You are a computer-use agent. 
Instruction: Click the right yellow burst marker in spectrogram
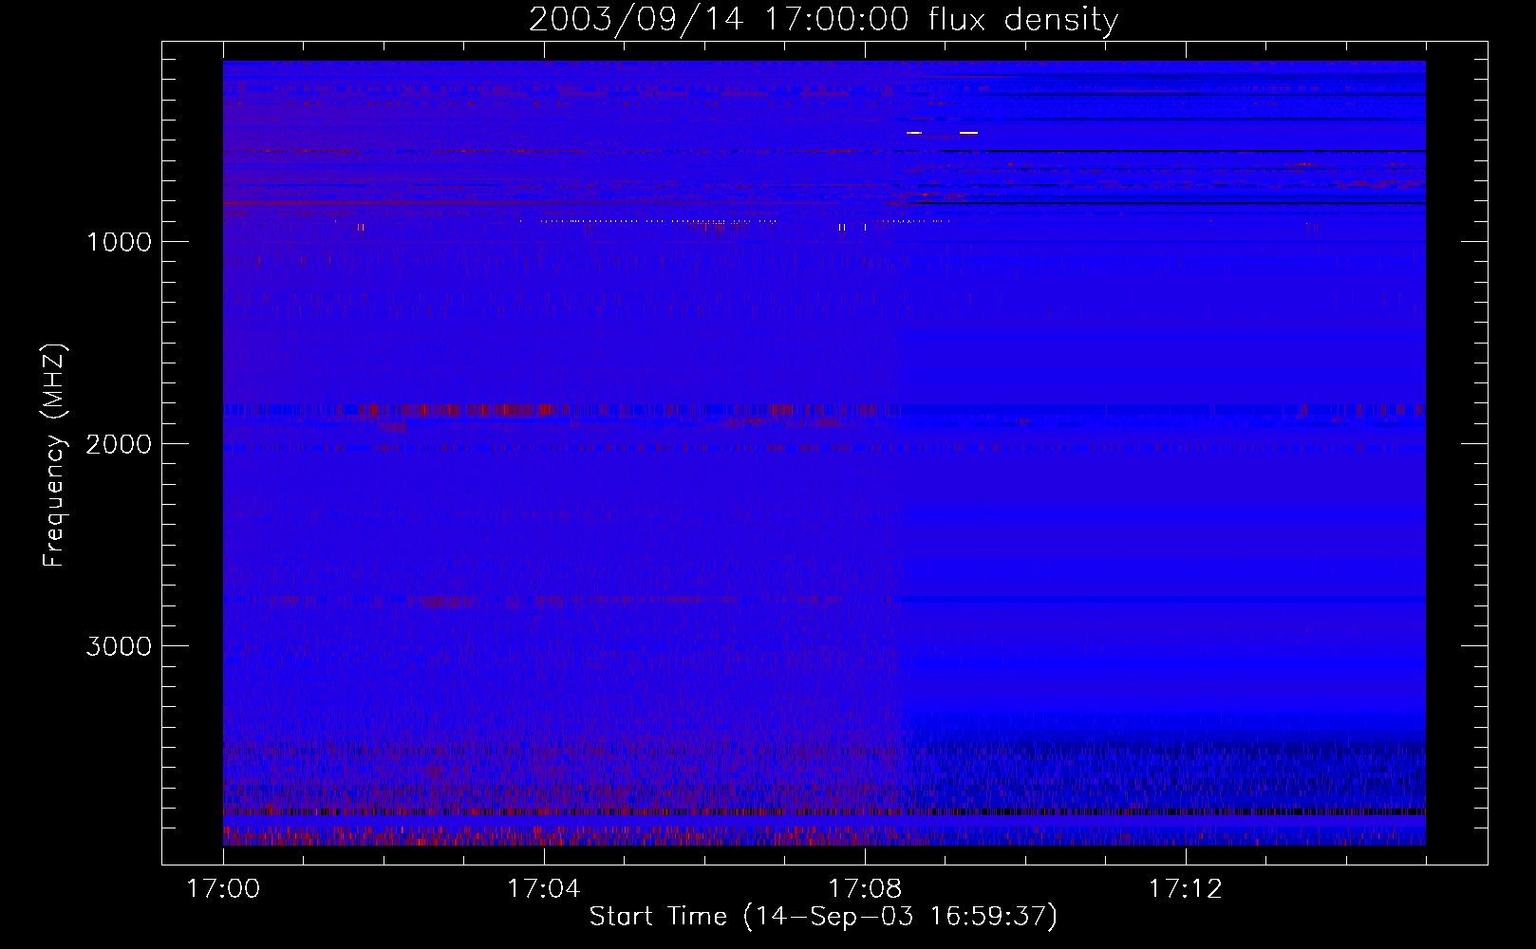tap(968, 133)
